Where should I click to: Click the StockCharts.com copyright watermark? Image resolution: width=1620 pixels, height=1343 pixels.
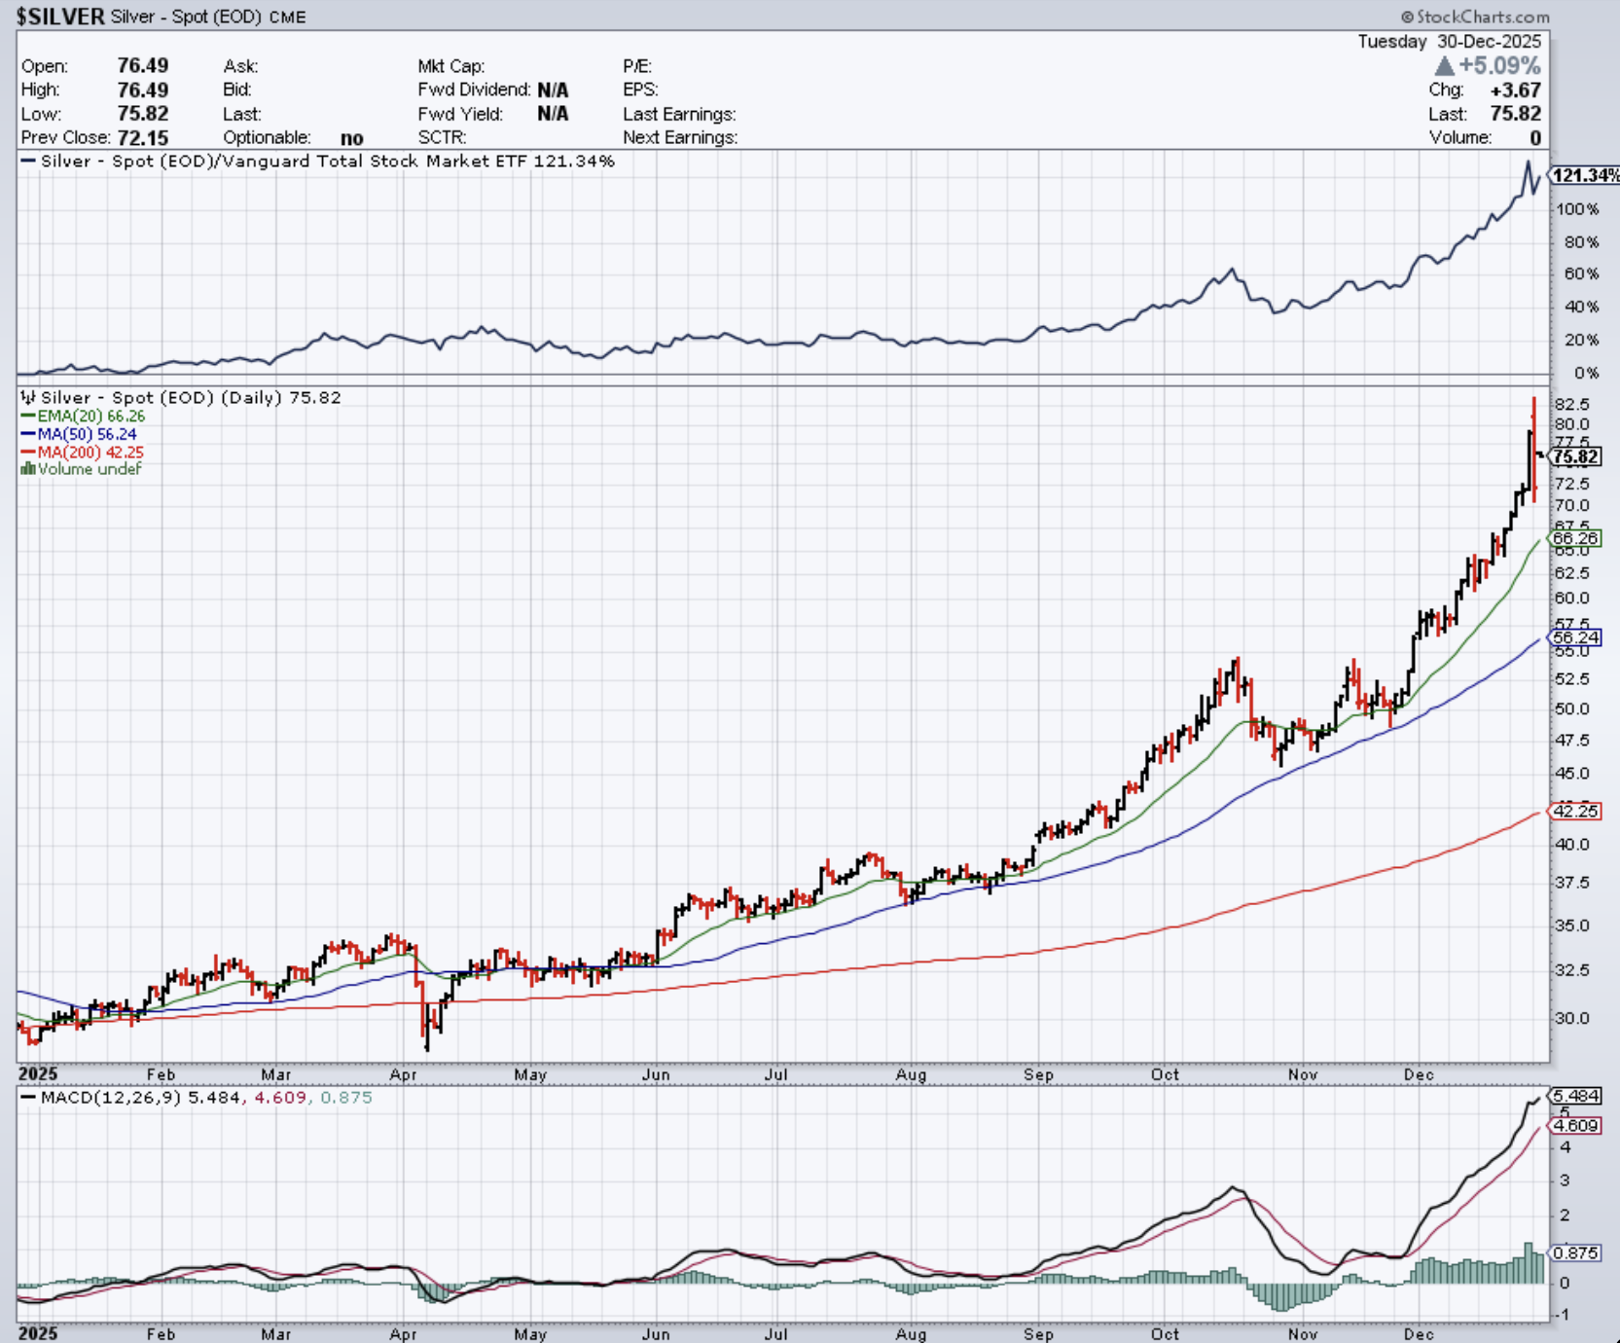coord(1475,17)
